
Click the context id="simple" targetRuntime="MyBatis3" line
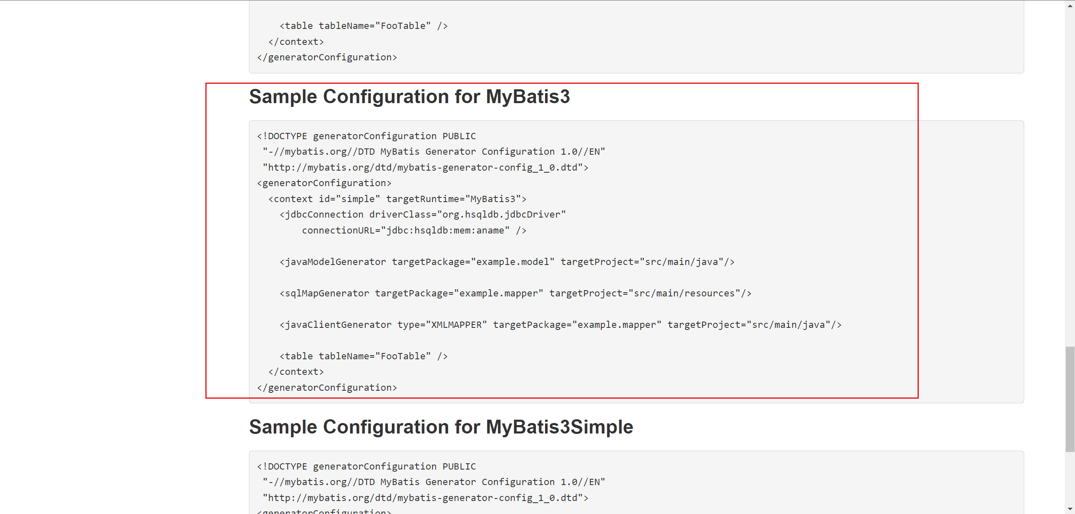397,199
